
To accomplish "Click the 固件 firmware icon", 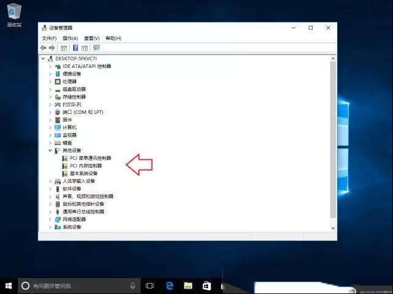I will pyautogui.click(x=58, y=120).
